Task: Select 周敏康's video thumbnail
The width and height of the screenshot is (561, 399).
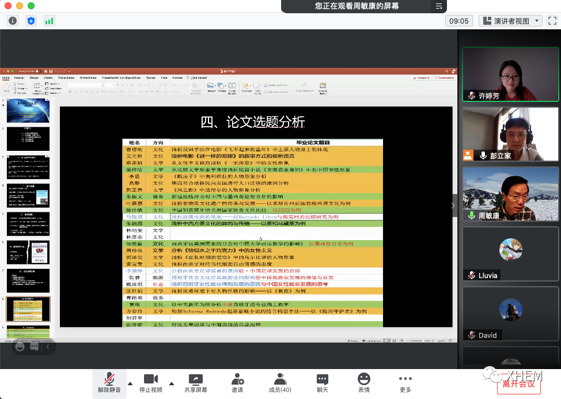Action: coord(511,194)
